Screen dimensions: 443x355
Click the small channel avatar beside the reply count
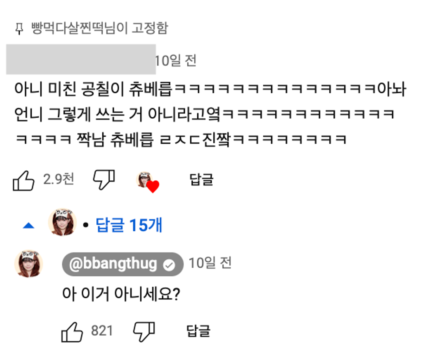[62, 223]
